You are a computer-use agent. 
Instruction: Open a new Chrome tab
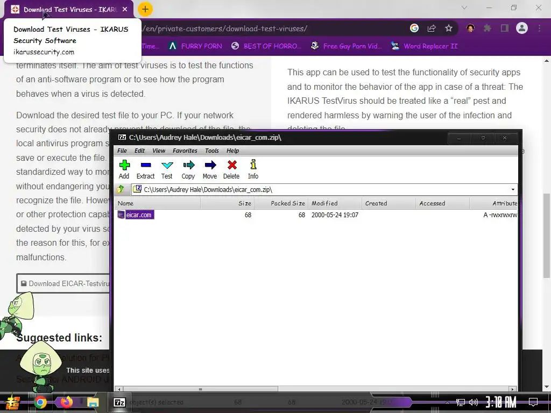[145, 9]
